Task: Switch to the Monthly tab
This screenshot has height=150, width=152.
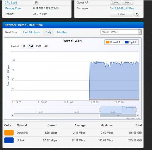Action: 62,32
